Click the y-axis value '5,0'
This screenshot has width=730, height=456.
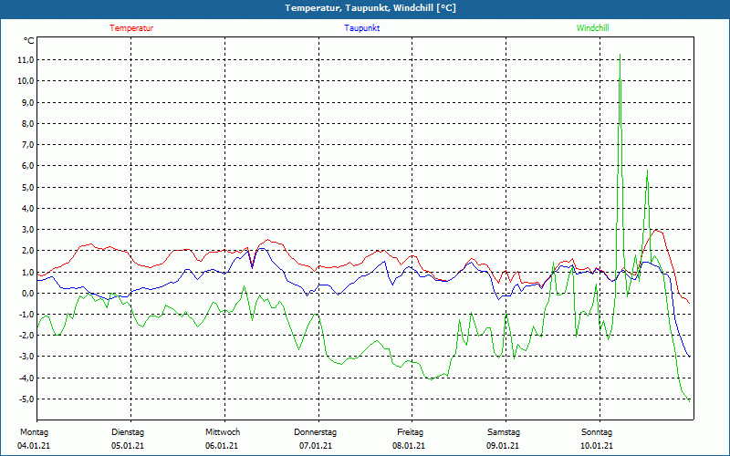click(26, 187)
